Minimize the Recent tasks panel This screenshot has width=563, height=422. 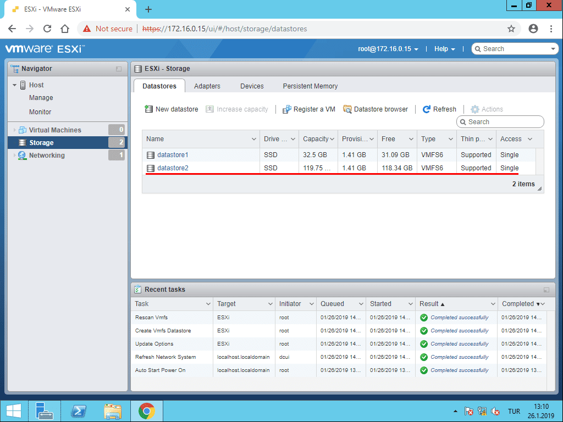pyautogui.click(x=547, y=290)
